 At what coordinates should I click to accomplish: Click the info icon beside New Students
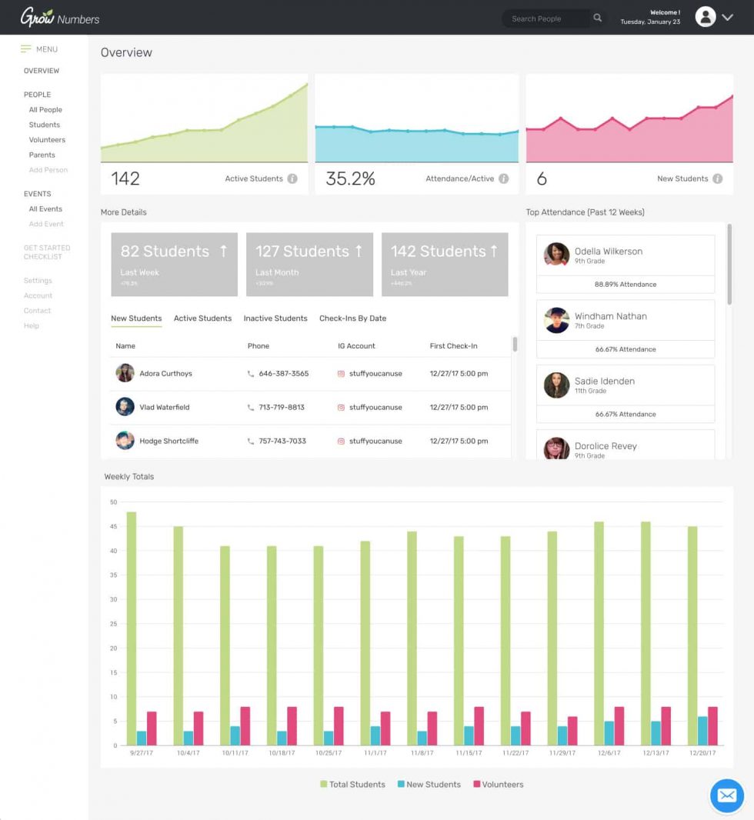point(717,178)
